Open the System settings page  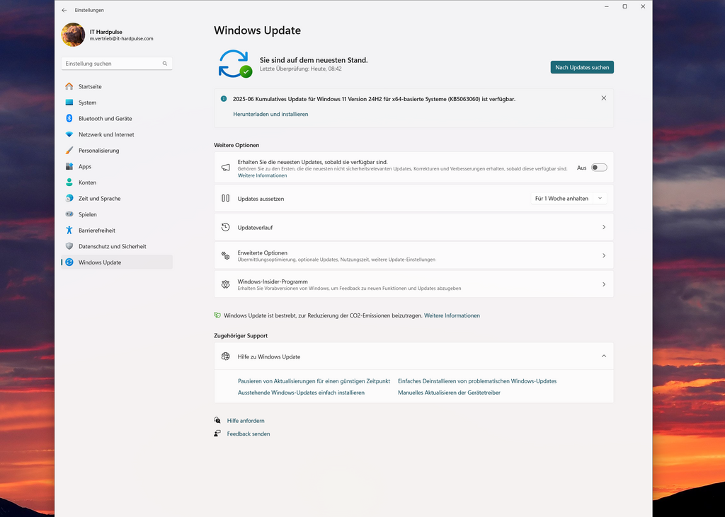pos(87,103)
